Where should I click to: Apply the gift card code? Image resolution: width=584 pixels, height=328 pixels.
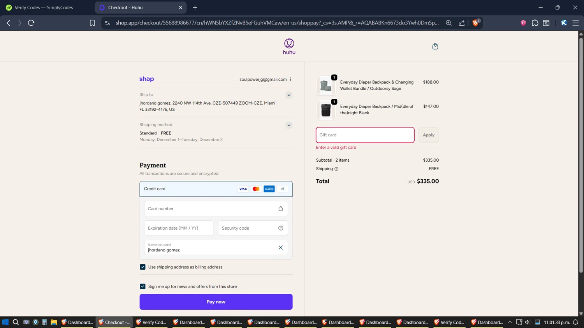429,135
